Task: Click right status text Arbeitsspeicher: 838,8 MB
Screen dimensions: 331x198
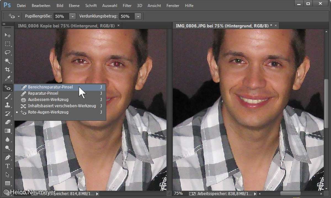Action: pyautogui.click(x=225, y=194)
